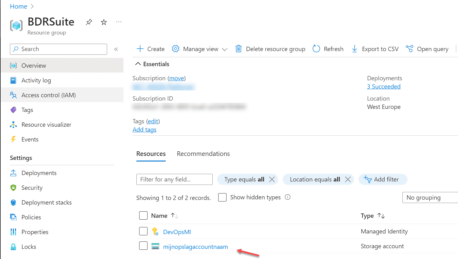Select the DevOpsMI row checkbox
This screenshot has width=458, height=259.
143,231
